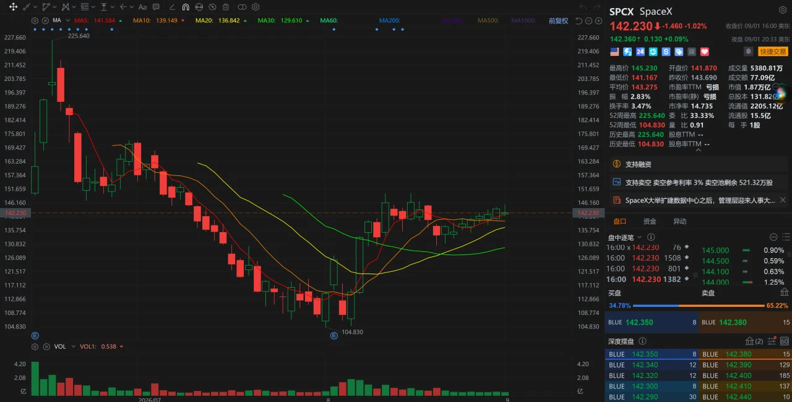Open the SpaceX news headline link
This screenshot has width=792, height=402.
click(x=700, y=200)
